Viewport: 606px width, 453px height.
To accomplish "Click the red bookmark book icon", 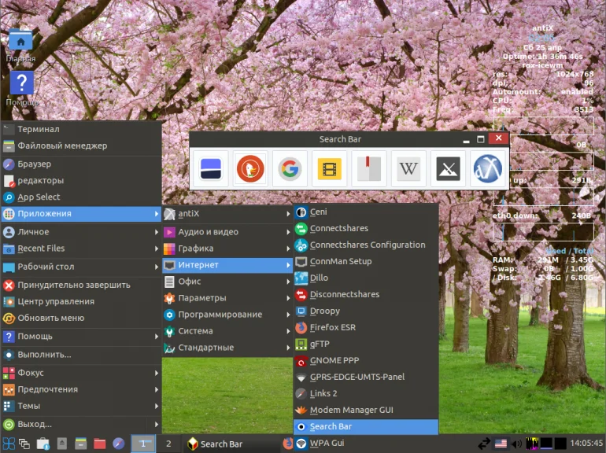I will click(369, 168).
